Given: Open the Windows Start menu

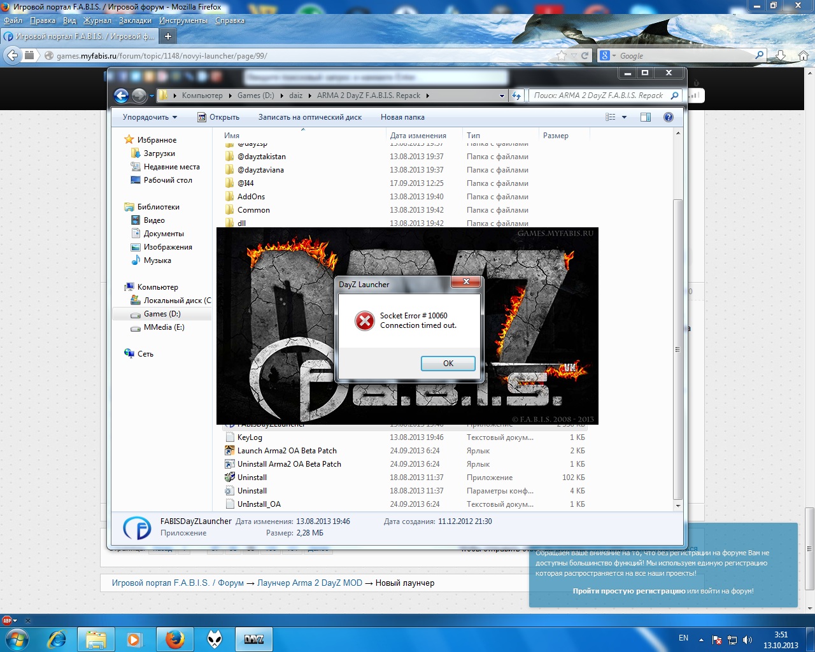Looking at the screenshot, I should point(16,639).
